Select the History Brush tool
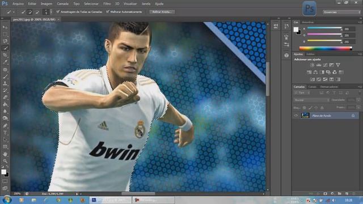The width and height of the screenshot is (363, 204). (x=5, y=90)
